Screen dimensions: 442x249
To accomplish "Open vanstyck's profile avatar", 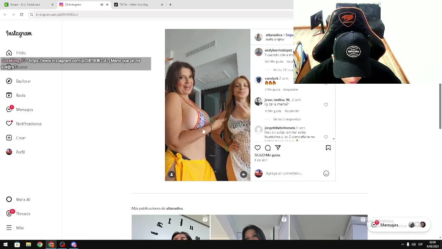I will 258,80.
